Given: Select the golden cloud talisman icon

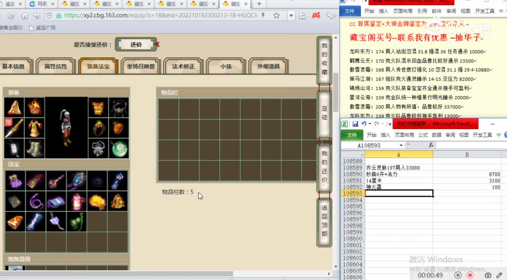Looking at the screenshot, I should click(97, 201).
